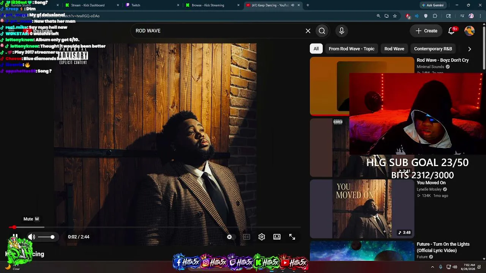Click the YouTube search magnifier button
The width and height of the screenshot is (486, 273).
click(x=322, y=31)
